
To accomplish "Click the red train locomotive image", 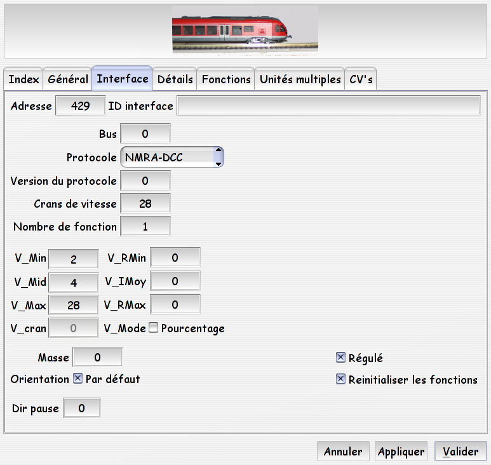I will click(x=245, y=31).
